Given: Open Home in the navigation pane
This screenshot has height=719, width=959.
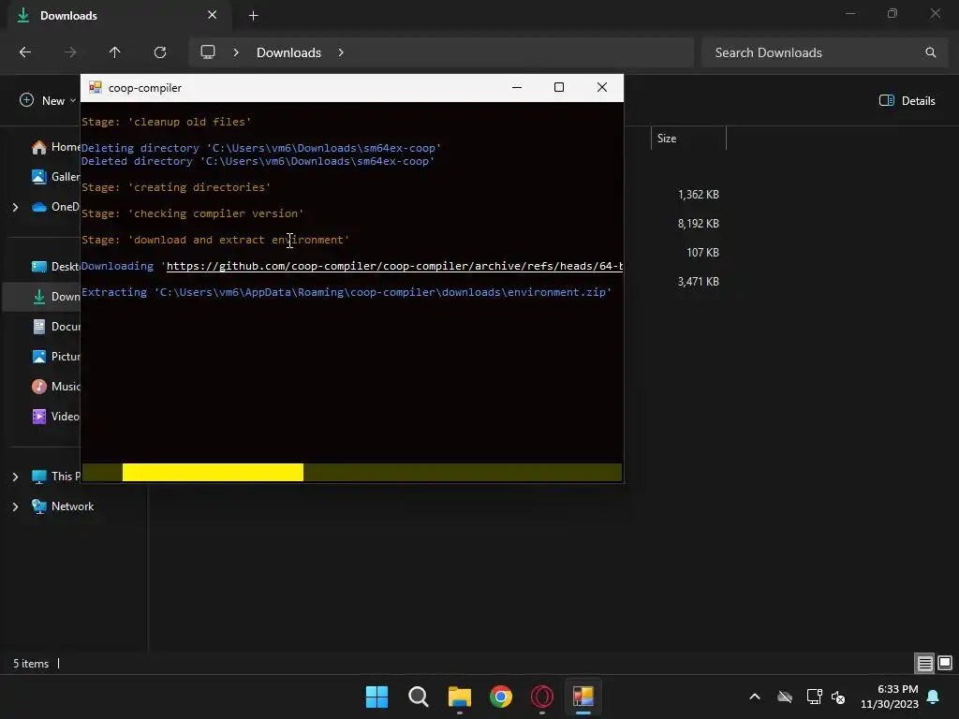Looking at the screenshot, I should tap(55, 147).
